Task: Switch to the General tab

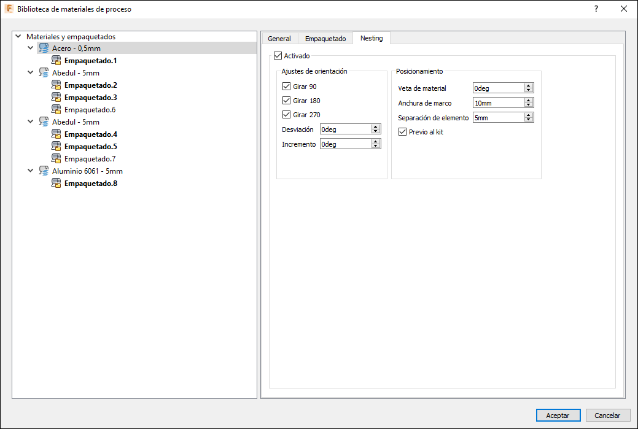Action: pos(279,39)
